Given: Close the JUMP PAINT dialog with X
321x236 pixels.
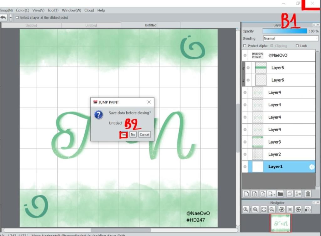Looking at the screenshot, I should pyautogui.click(x=149, y=102).
